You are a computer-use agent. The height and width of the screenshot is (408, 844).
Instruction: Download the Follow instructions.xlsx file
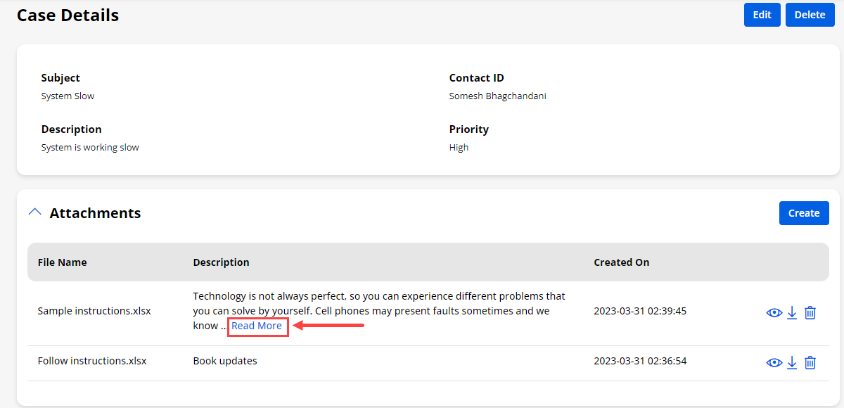[x=792, y=362]
